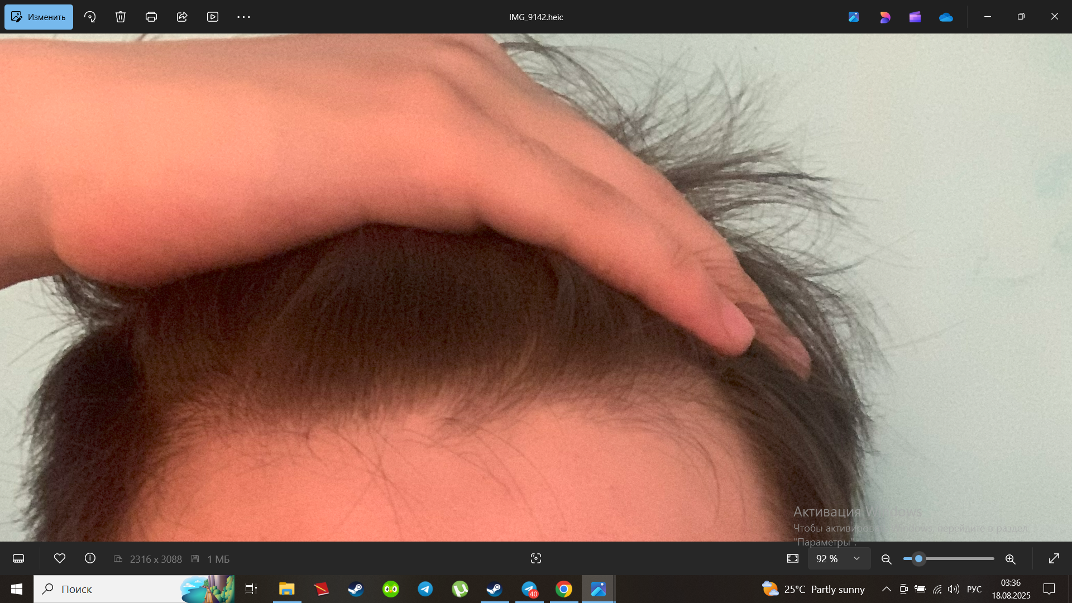Open Clipchamp purple icon in title bar
Screen dimensions: 1072x603
(915, 17)
